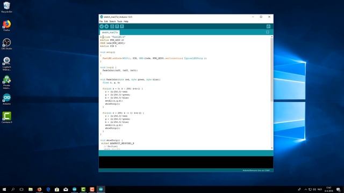Click the float r, g, b declaration line

coord(111,83)
